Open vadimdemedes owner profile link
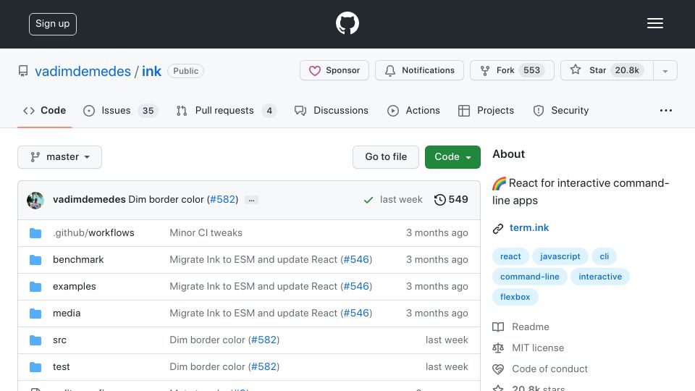This screenshot has height=391, width=695. (x=83, y=71)
